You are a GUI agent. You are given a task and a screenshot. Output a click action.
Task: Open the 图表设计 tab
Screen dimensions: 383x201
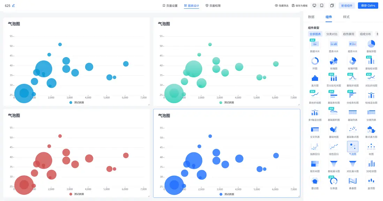point(191,6)
